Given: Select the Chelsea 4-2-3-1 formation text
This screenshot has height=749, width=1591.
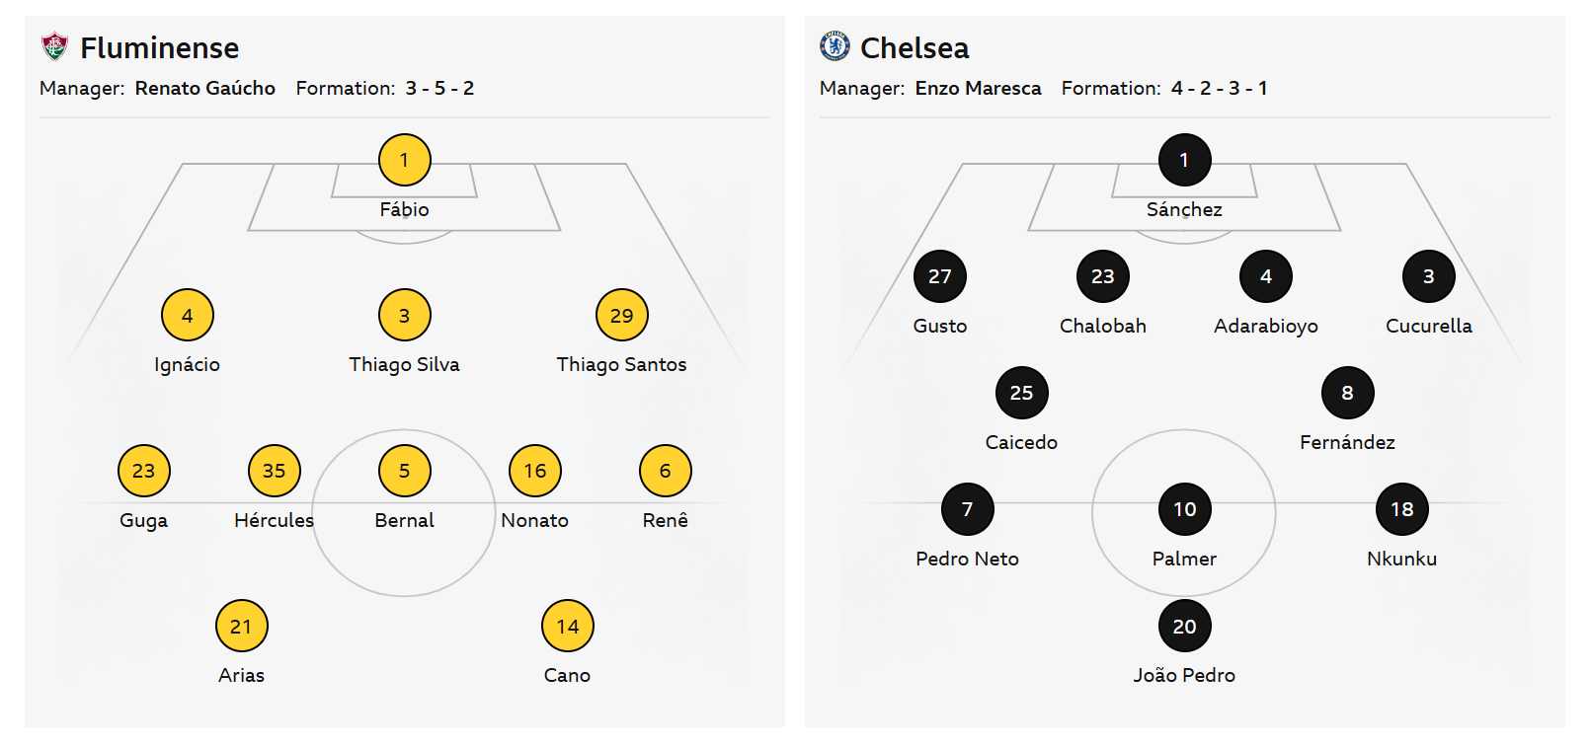Looking at the screenshot, I should coord(1219,88).
